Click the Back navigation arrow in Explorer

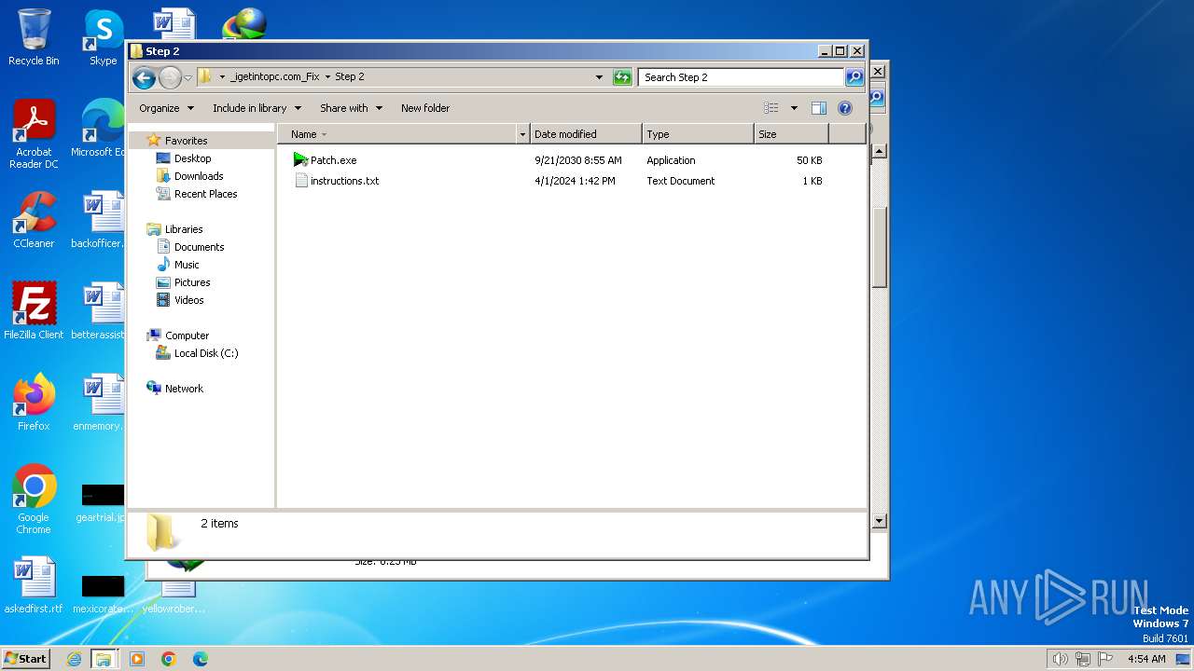[x=144, y=77]
